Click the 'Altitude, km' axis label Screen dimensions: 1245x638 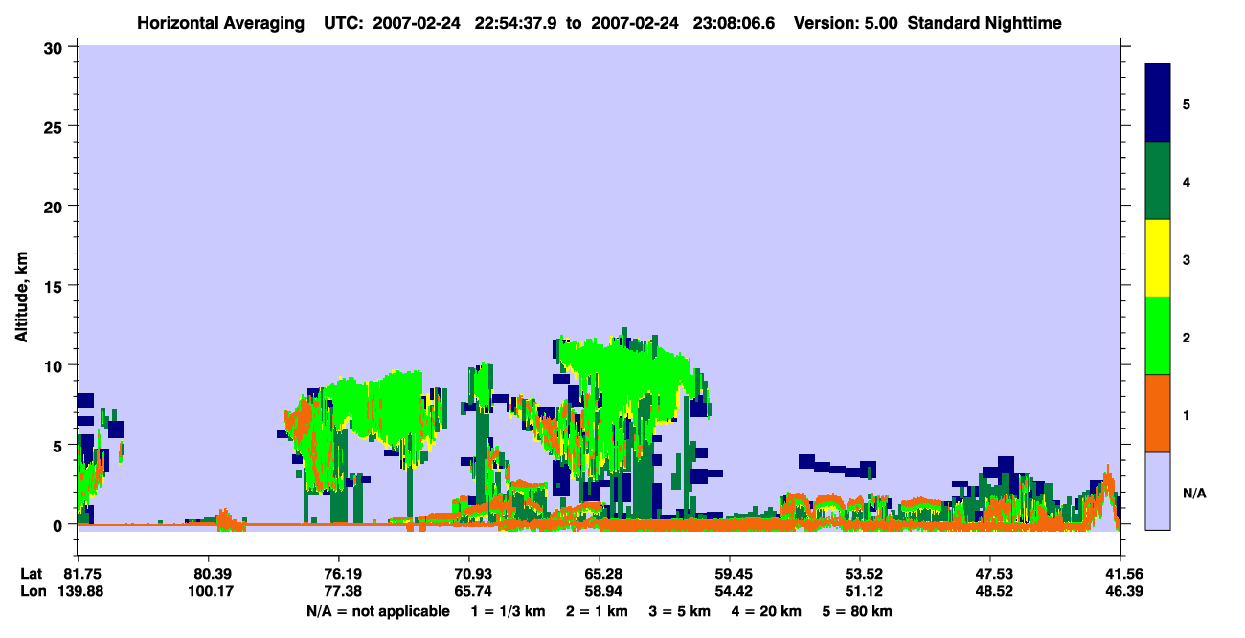21,297
